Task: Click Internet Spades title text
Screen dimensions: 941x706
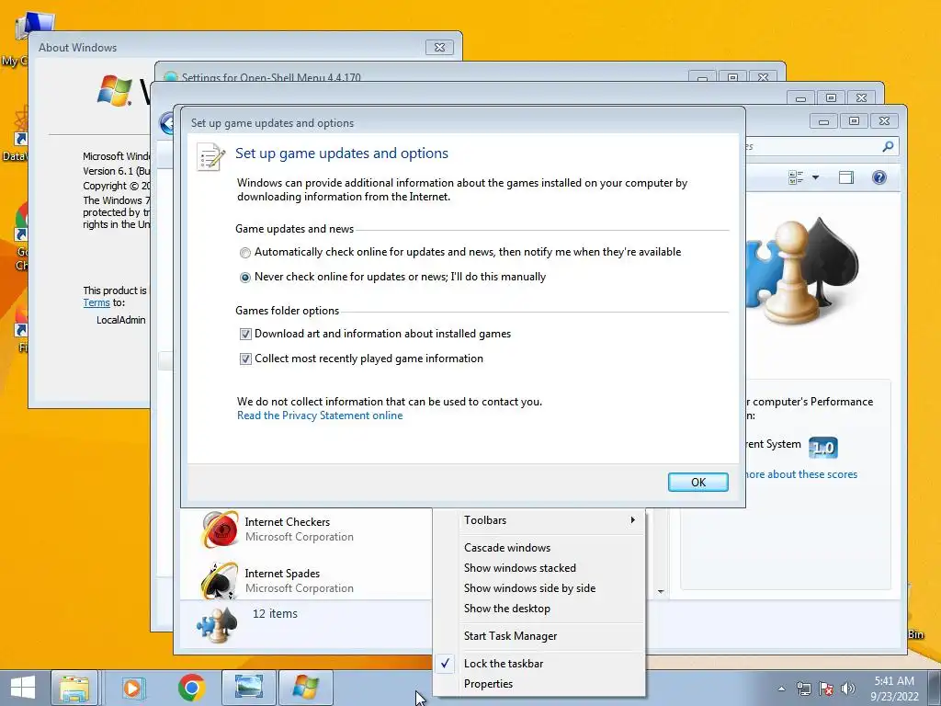Action: click(x=282, y=574)
